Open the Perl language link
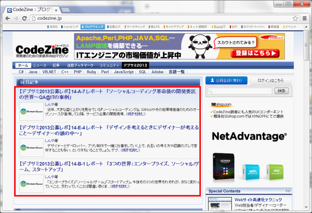Image resolution: width=312 pixels, height=213 pixels. pos(105,72)
